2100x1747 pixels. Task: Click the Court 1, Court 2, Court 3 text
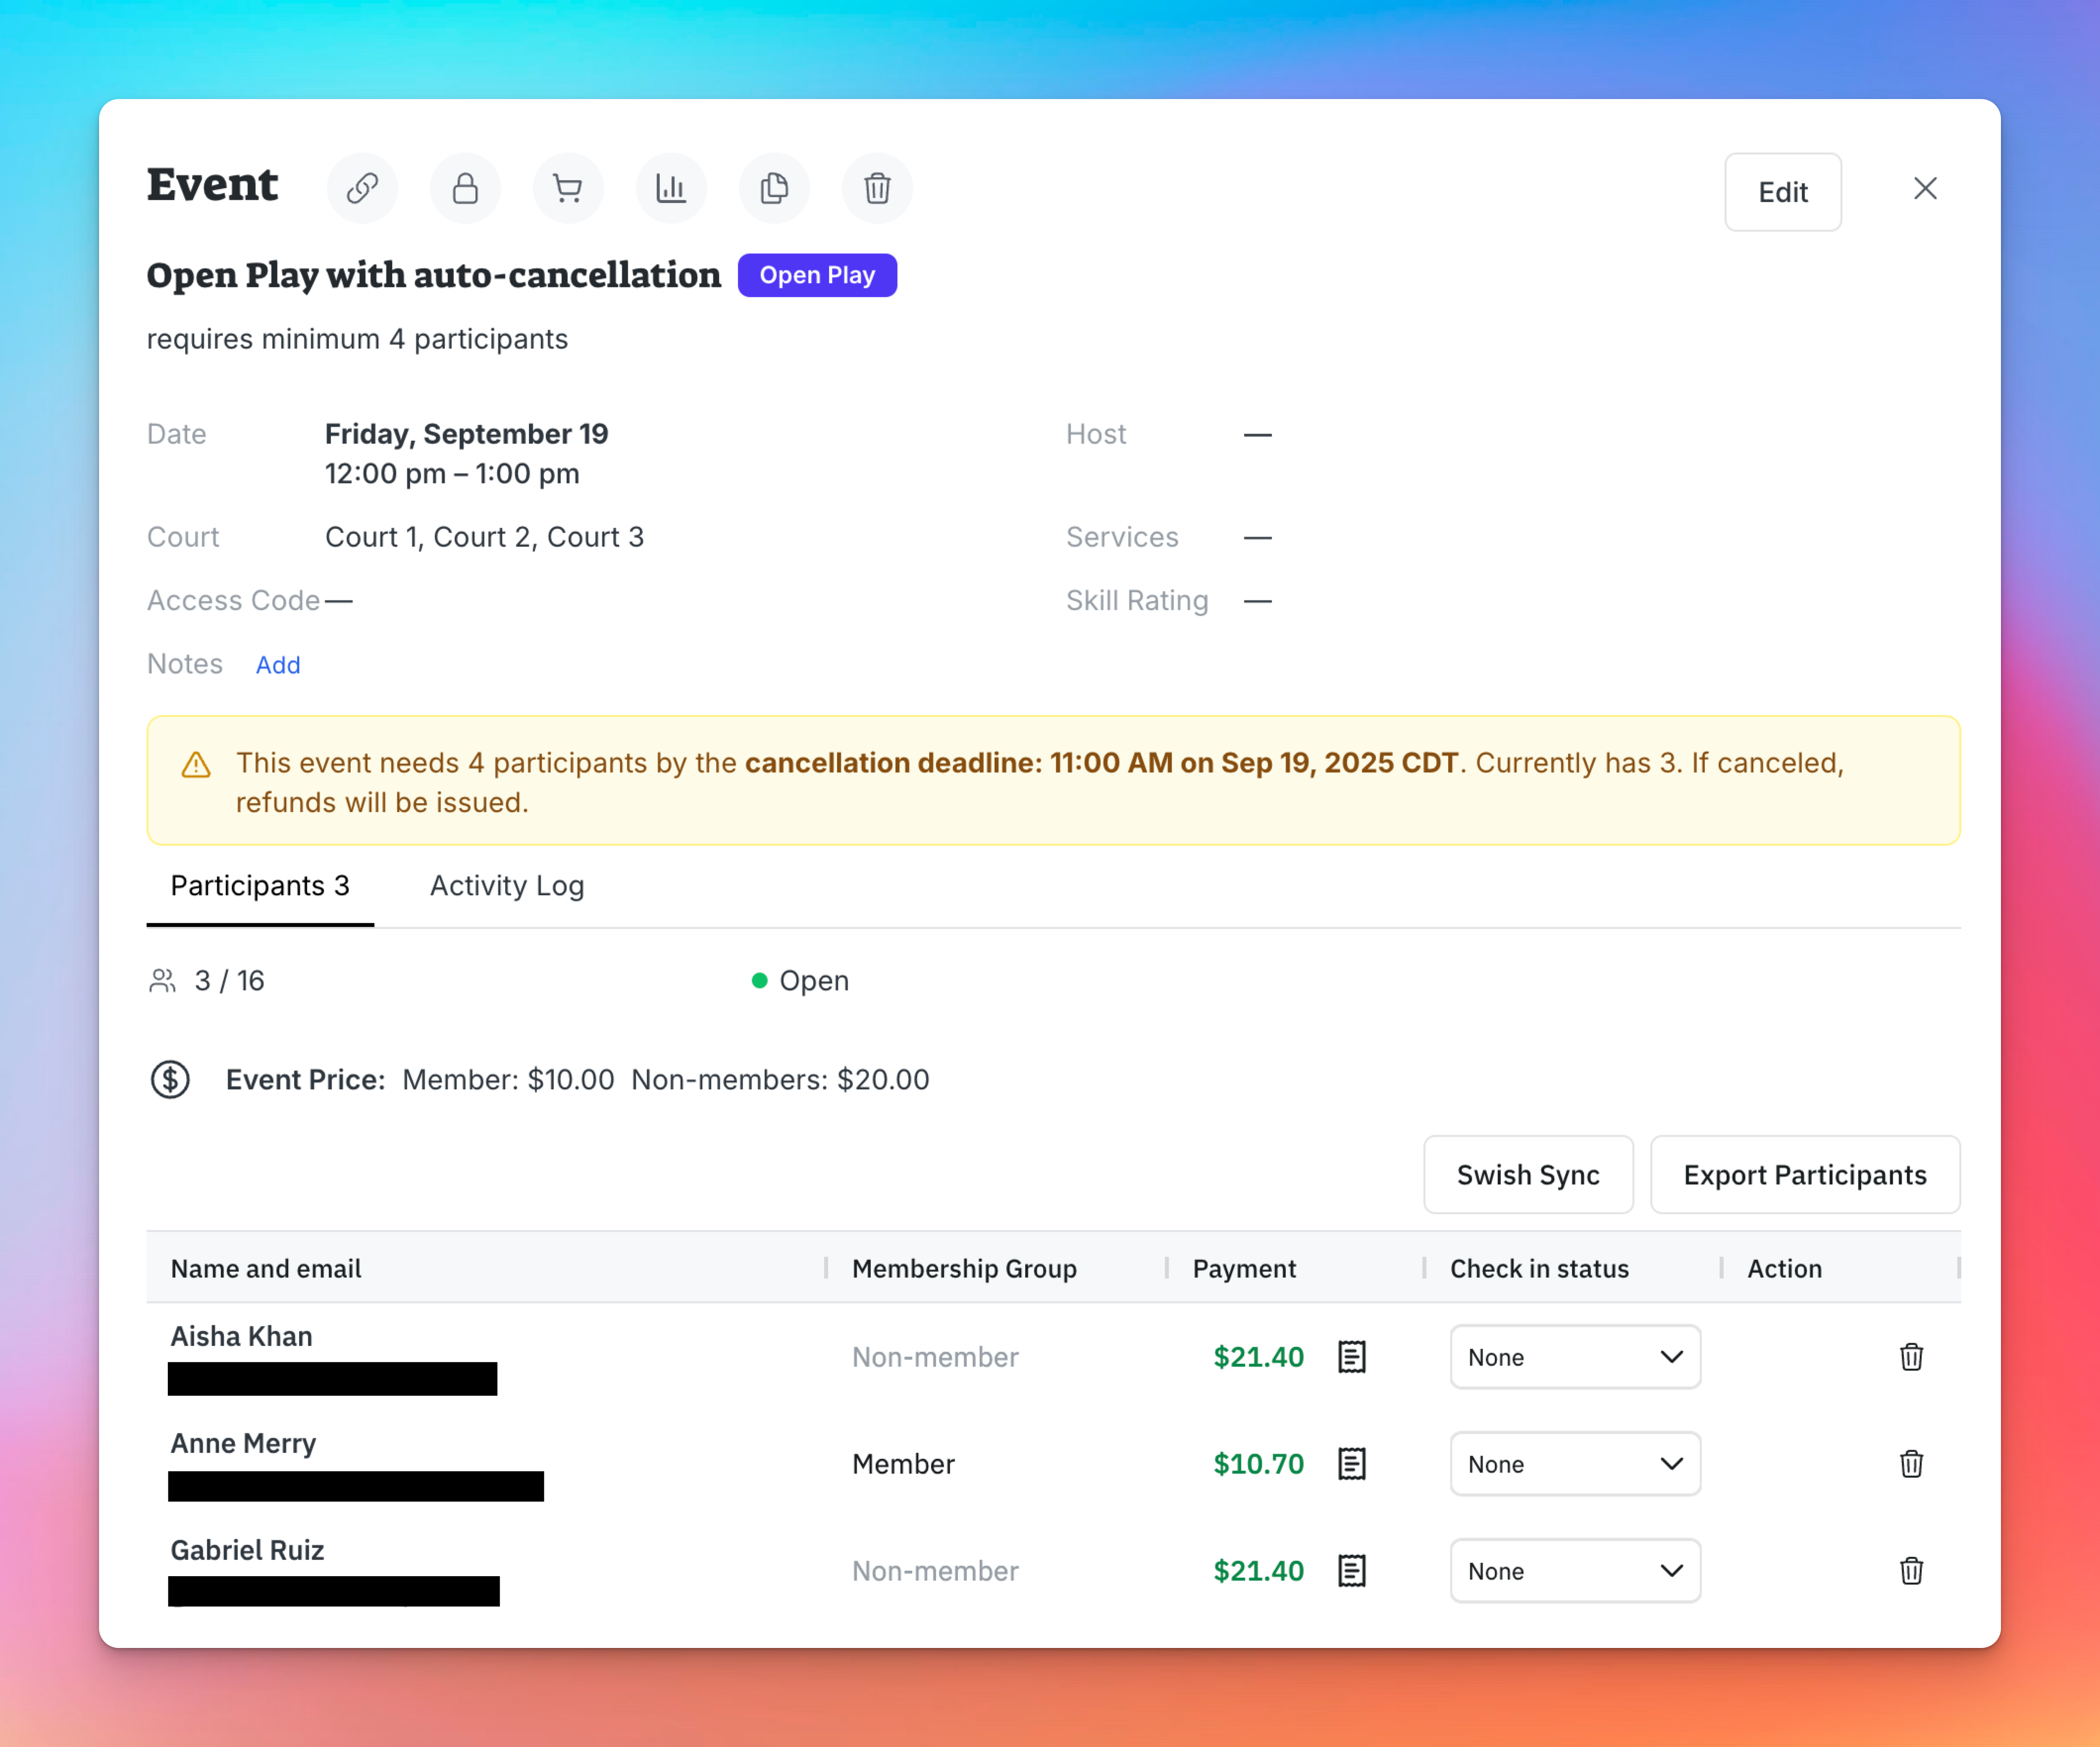(484, 537)
